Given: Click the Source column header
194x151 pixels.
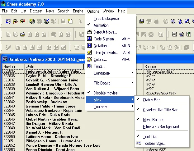Looking at the screenshot, I should [x=168, y=66].
